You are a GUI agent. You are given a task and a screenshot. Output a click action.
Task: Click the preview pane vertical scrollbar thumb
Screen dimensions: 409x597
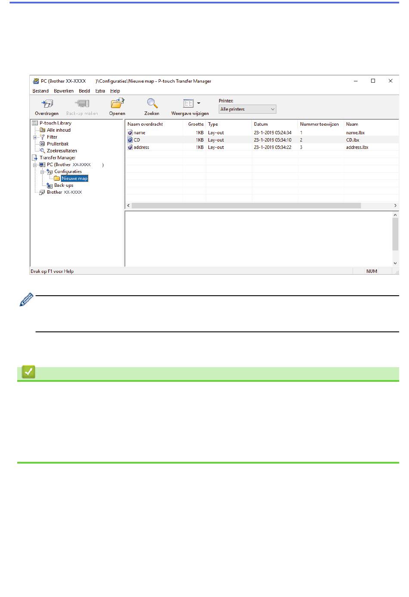coord(395,234)
